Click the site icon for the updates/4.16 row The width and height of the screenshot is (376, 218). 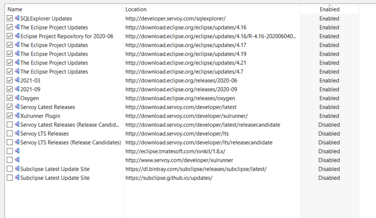[17, 27]
